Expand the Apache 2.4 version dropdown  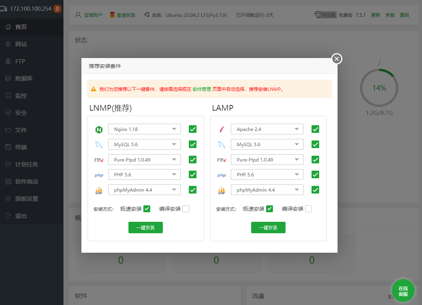[267, 129]
